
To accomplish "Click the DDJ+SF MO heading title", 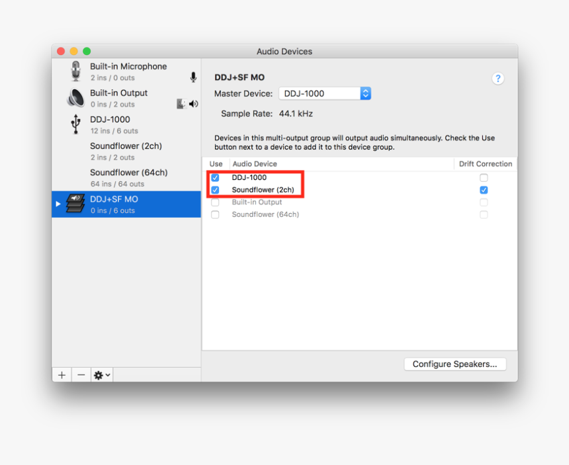I will 240,77.
